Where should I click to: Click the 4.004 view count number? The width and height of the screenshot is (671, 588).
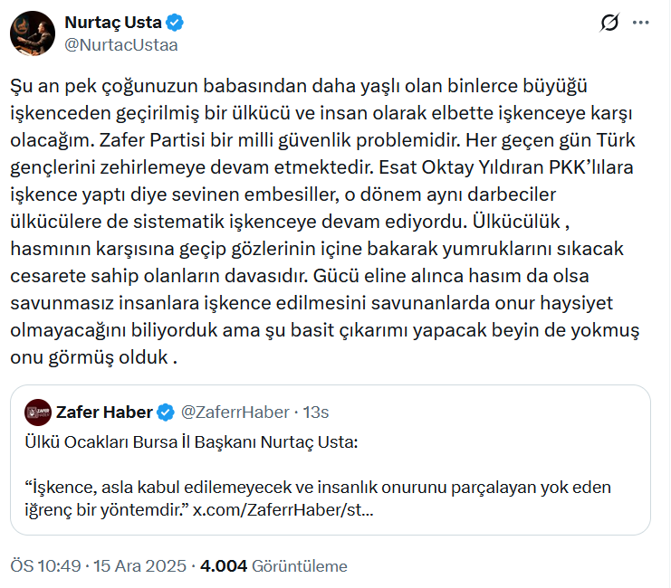point(224,566)
